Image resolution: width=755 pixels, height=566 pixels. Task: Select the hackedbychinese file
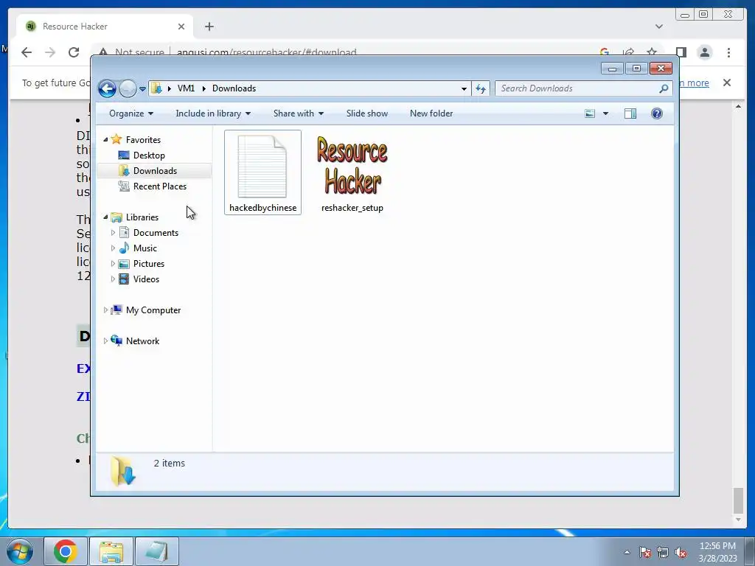click(x=263, y=172)
